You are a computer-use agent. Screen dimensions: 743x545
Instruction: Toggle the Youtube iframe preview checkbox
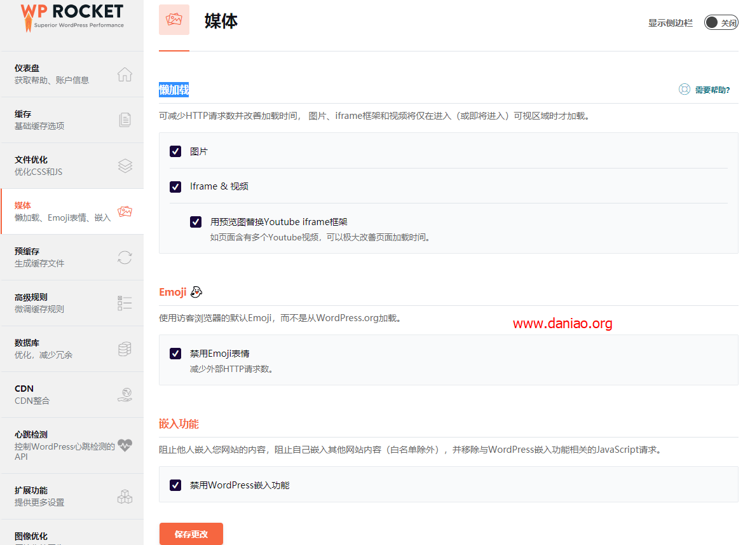[x=196, y=222]
